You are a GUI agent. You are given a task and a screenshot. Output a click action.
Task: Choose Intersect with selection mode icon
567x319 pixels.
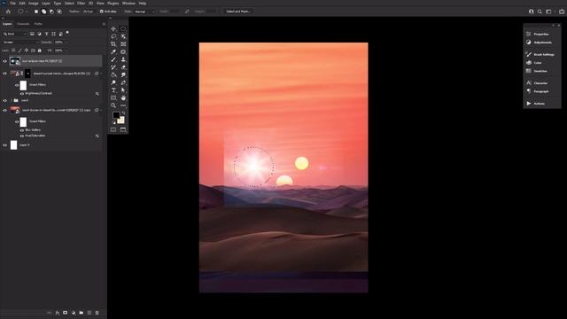(59, 12)
